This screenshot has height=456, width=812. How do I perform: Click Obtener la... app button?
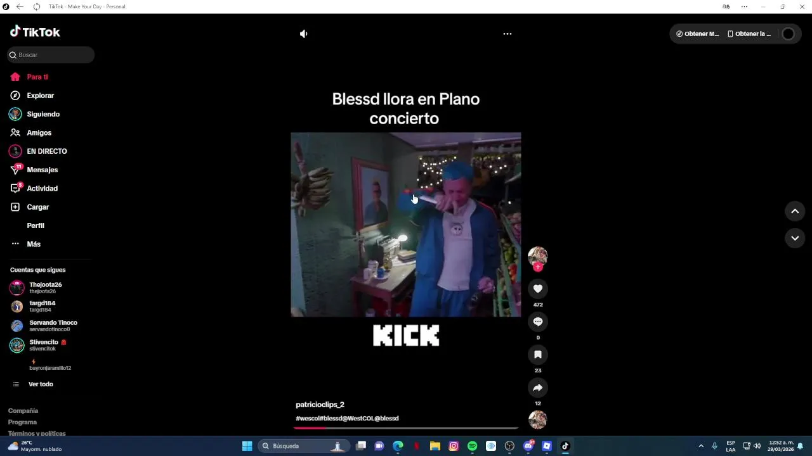750,34
